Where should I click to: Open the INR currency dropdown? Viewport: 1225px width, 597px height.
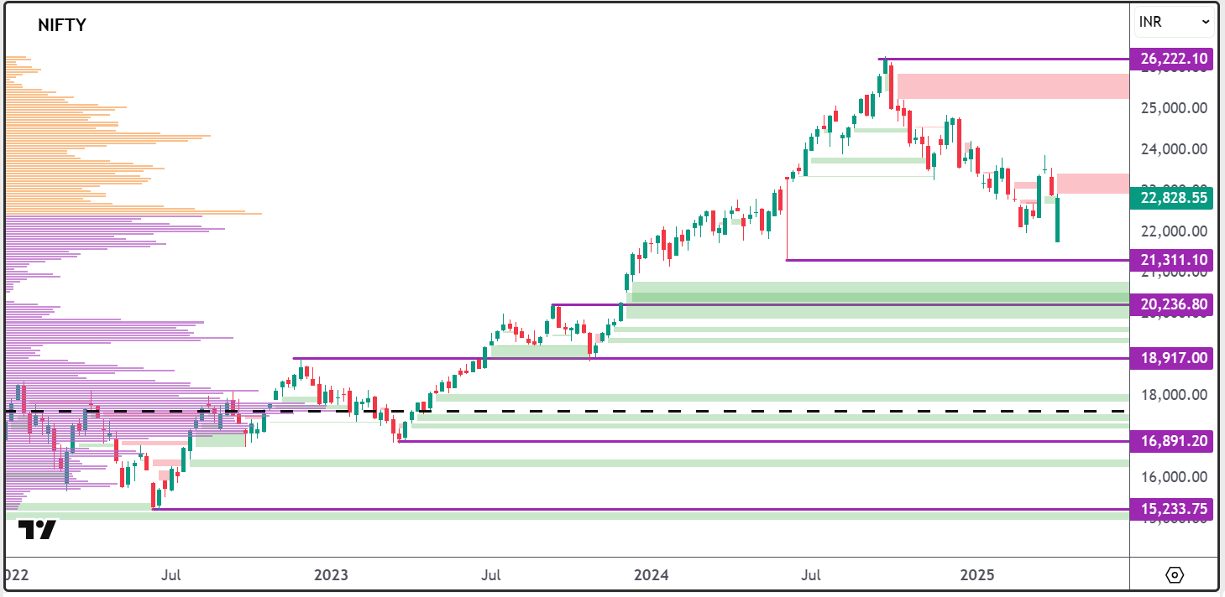pyautogui.click(x=1174, y=22)
